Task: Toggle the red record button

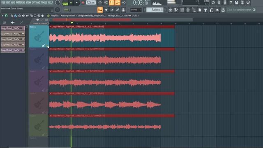Action: 83,3
